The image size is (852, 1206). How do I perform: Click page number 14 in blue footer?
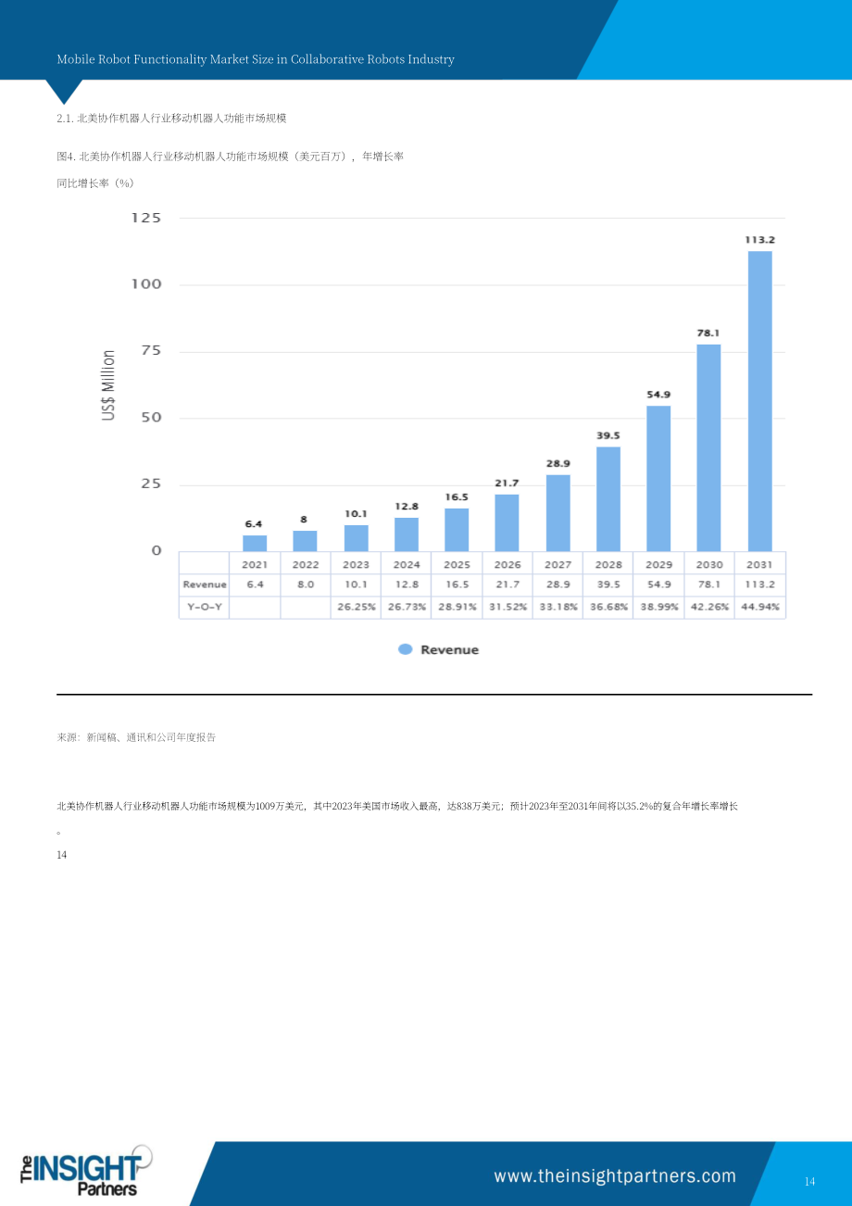[809, 1181]
